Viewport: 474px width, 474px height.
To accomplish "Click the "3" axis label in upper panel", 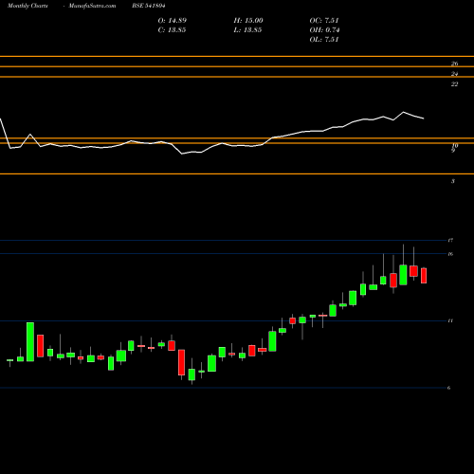I will click(x=453, y=181).
